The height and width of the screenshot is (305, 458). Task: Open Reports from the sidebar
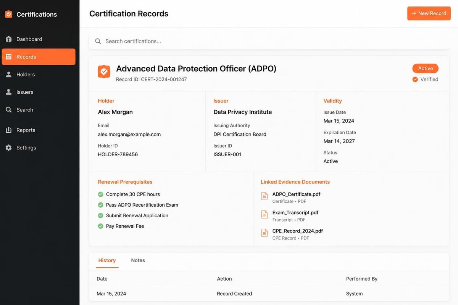(39, 130)
